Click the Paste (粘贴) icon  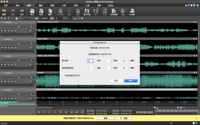[x=41, y=11]
